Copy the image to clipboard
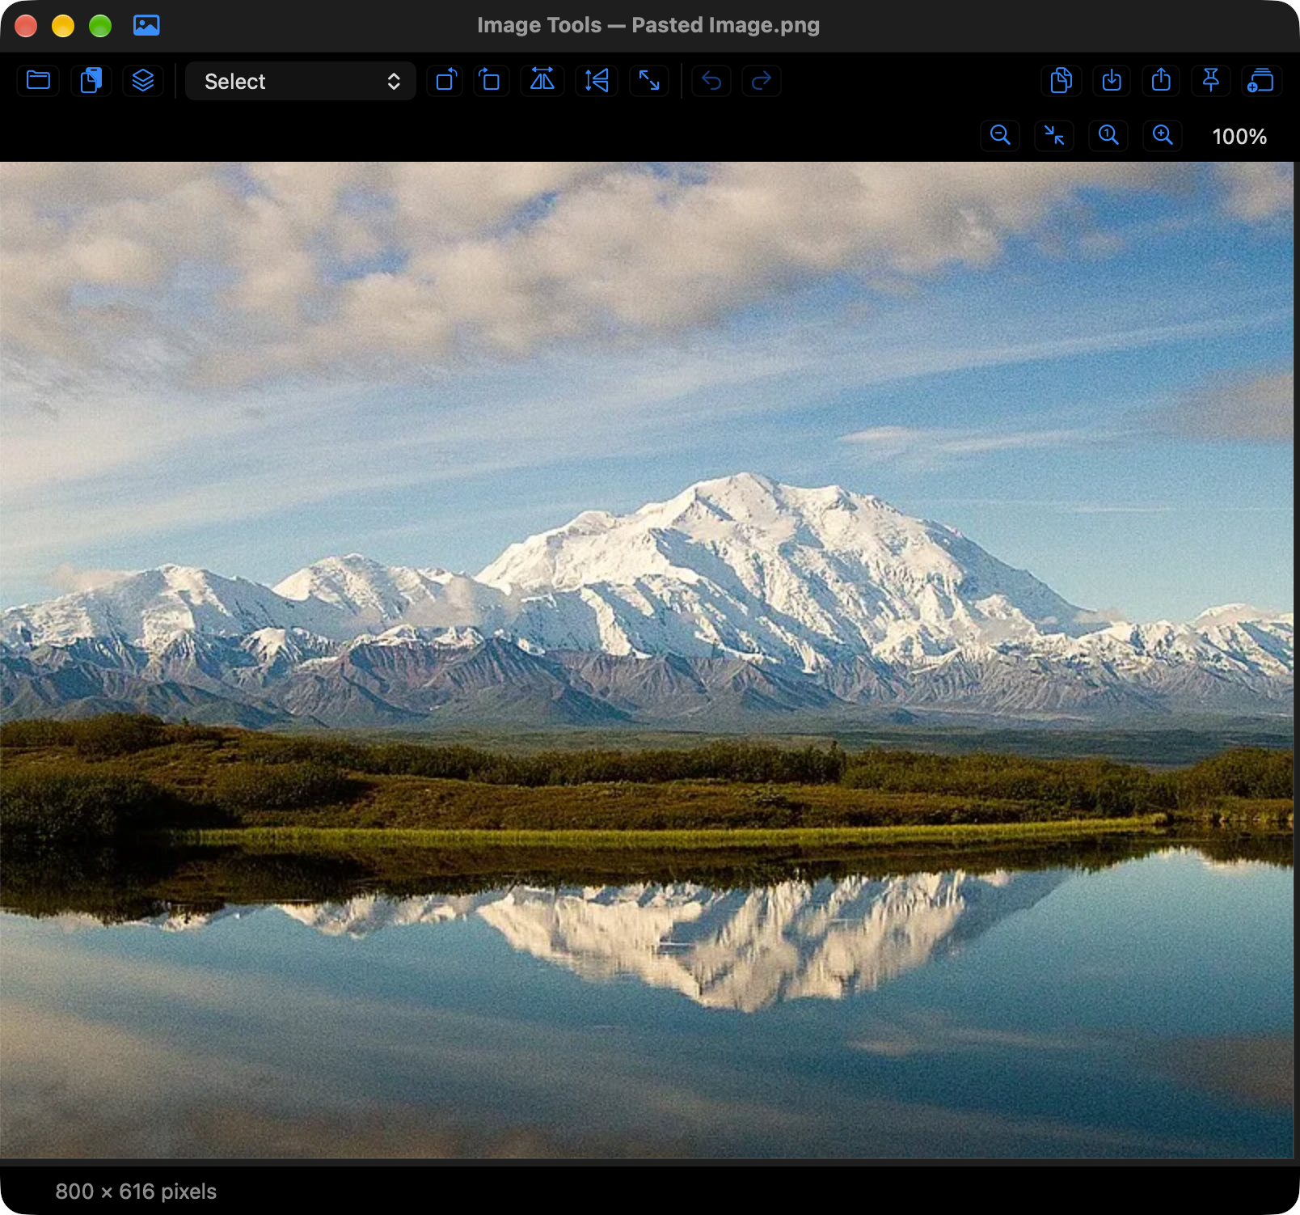 [x=1062, y=81]
